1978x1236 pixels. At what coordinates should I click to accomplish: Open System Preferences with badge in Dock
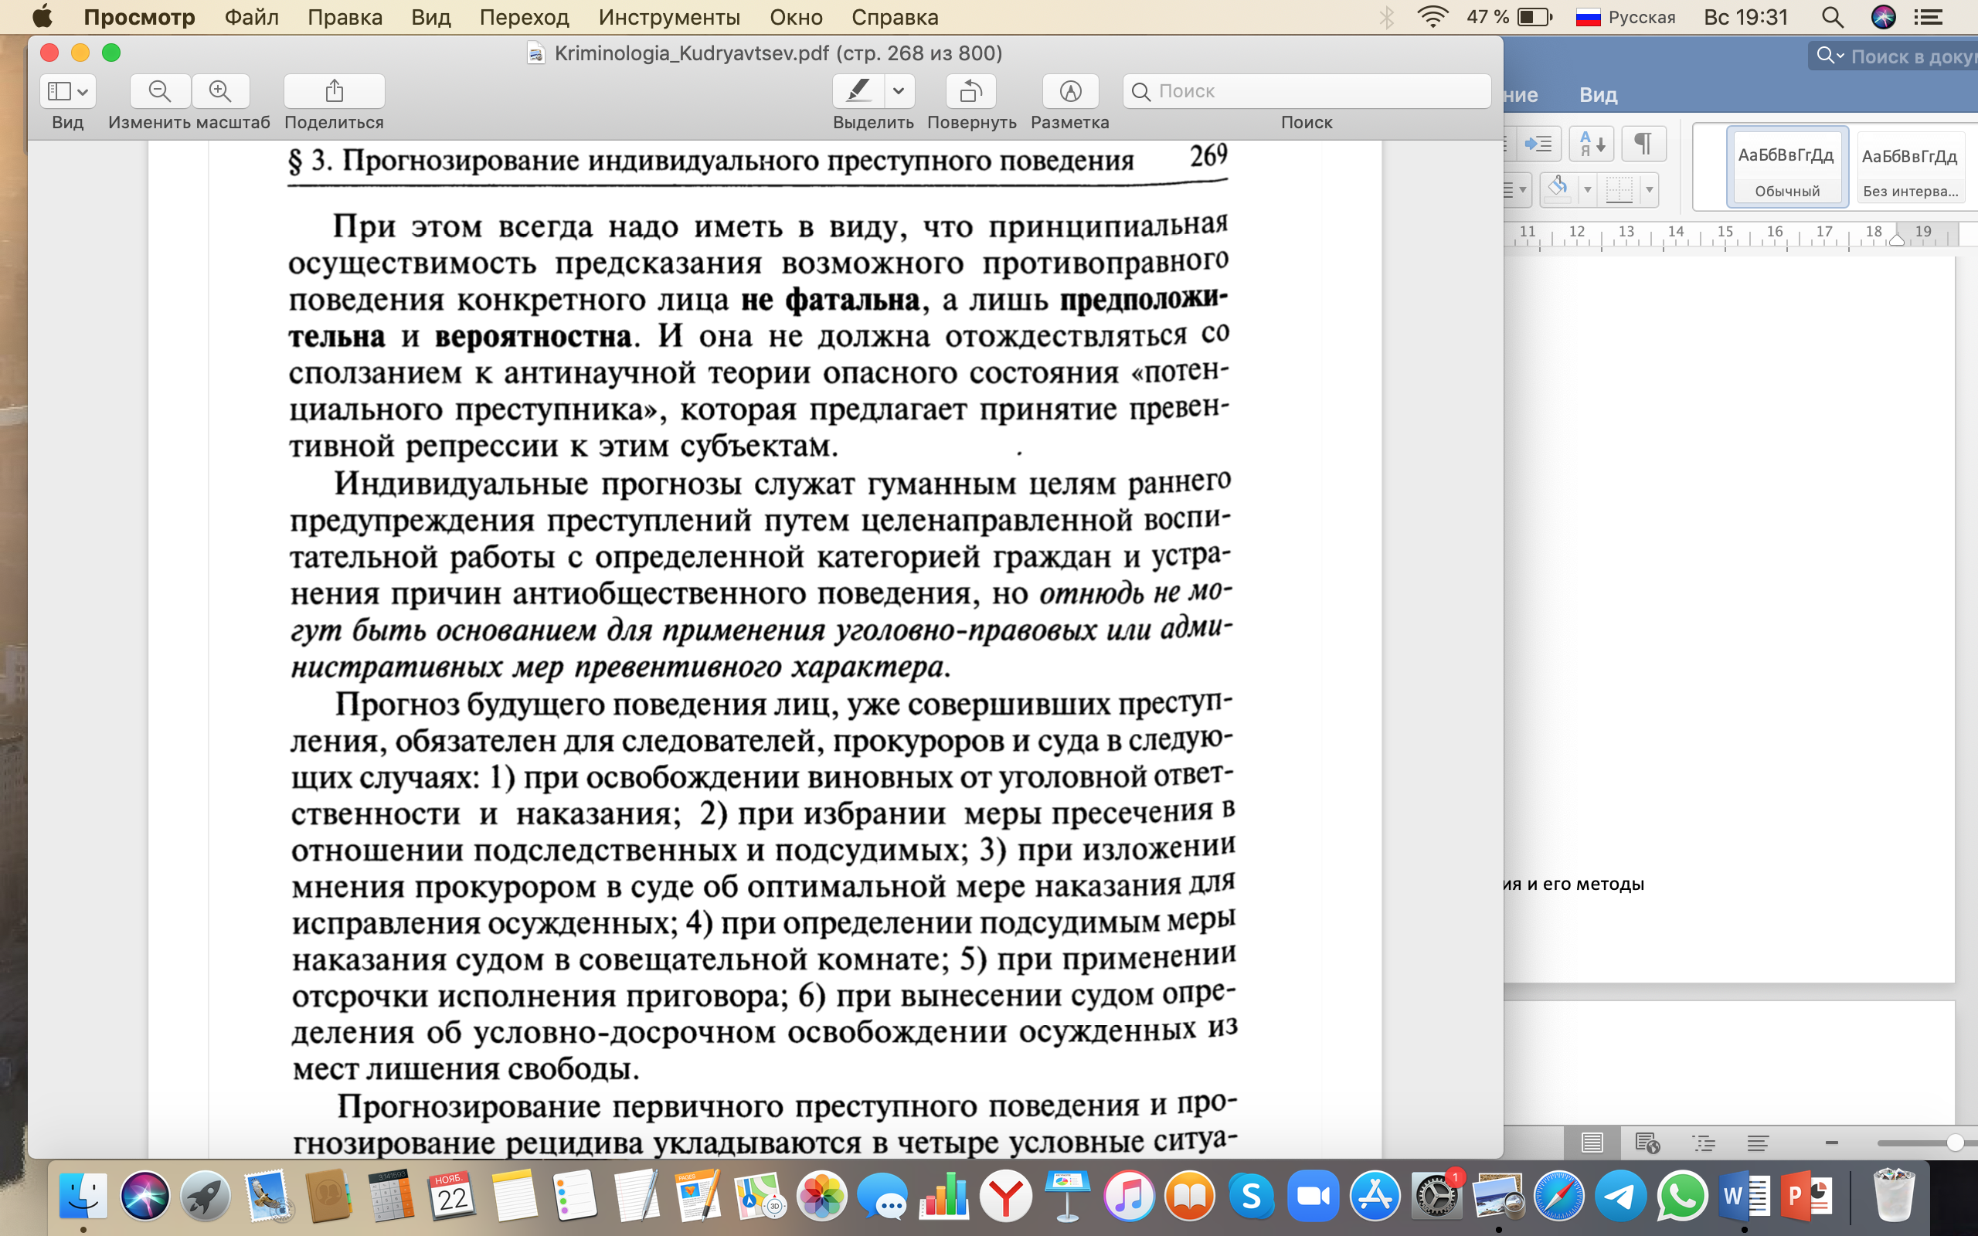[x=1436, y=1196]
